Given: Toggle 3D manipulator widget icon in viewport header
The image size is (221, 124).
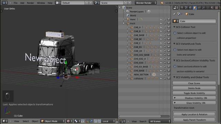Looking at the screenshot, I should click(x=87, y=121).
